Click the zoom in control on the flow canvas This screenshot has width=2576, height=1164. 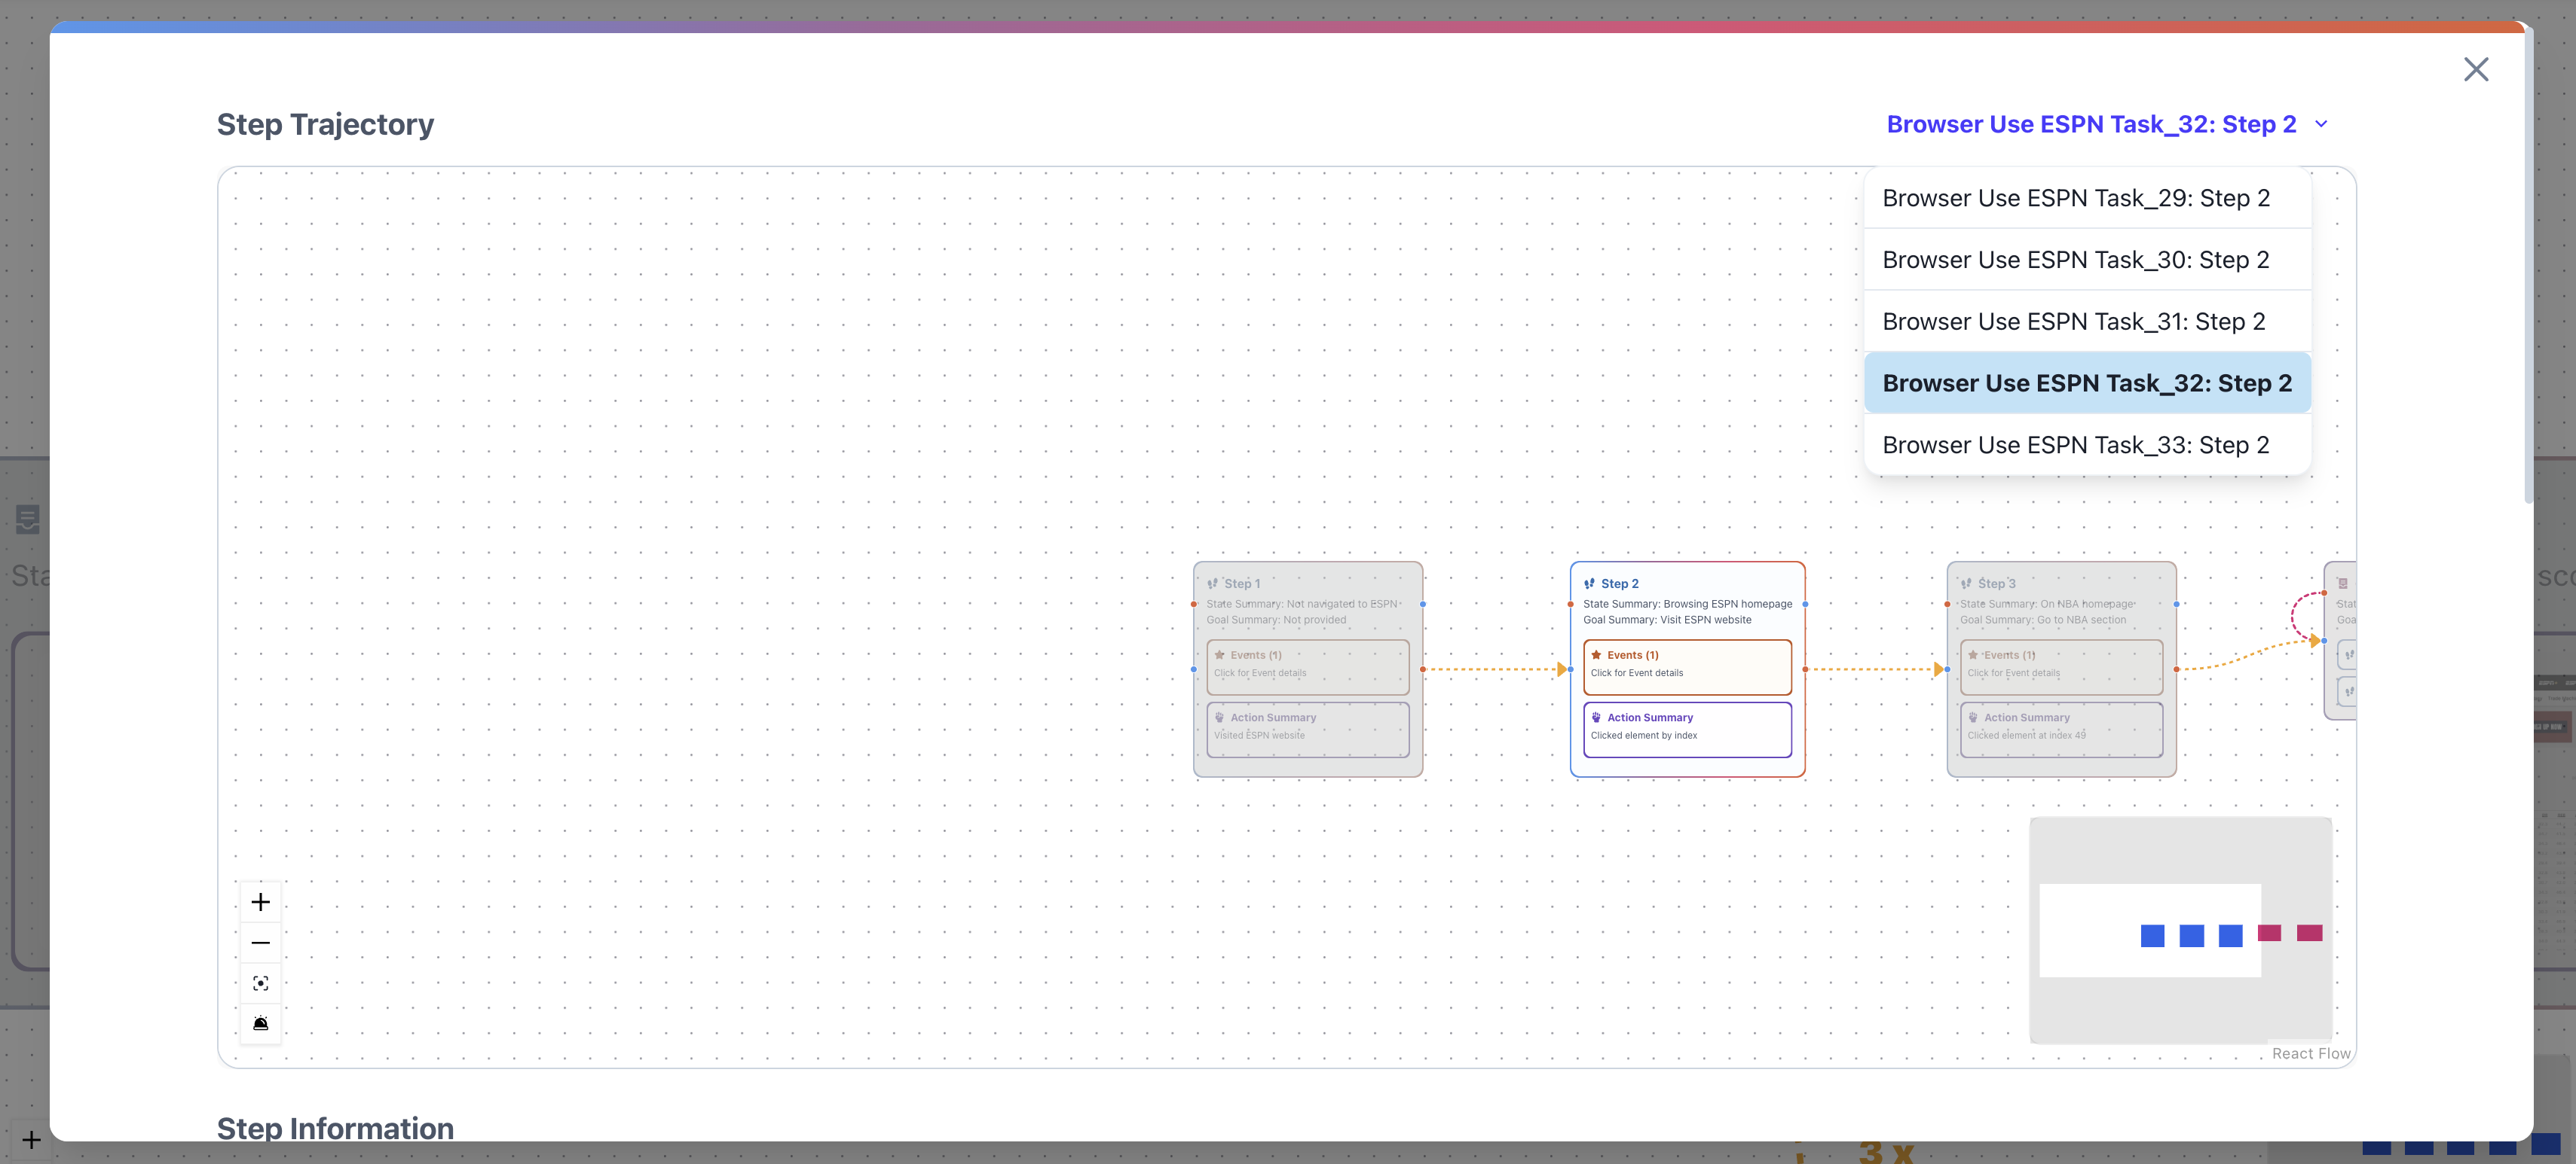(260, 901)
